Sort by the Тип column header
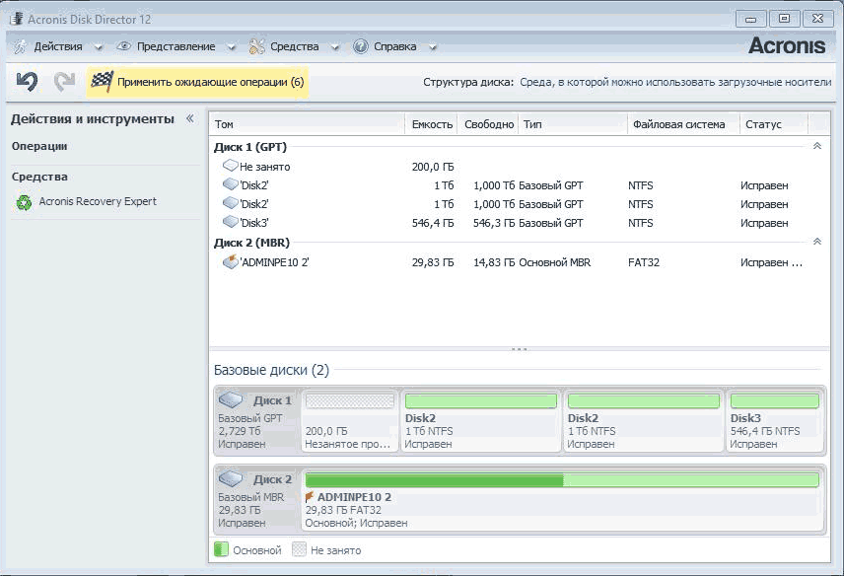844x576 pixels. (x=573, y=124)
